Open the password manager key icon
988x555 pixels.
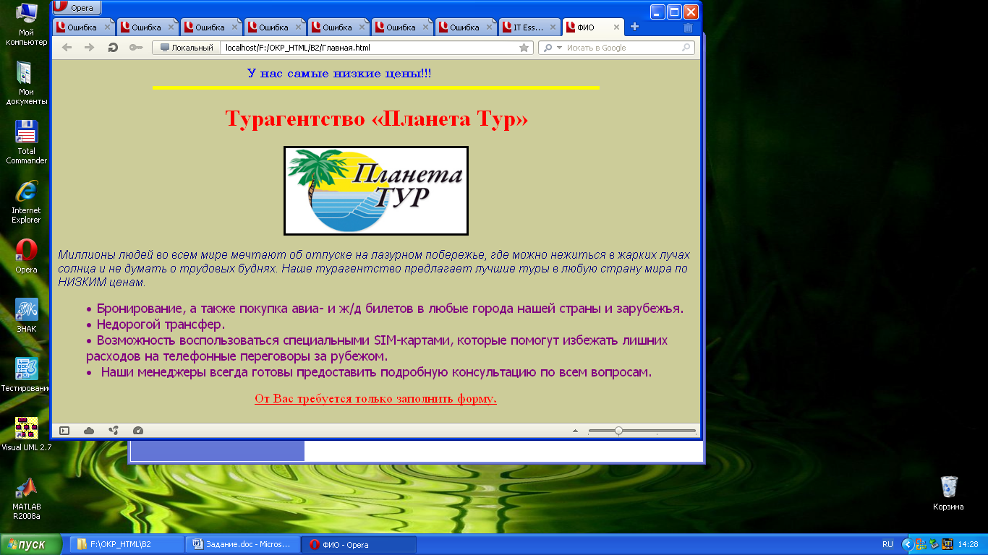135,48
